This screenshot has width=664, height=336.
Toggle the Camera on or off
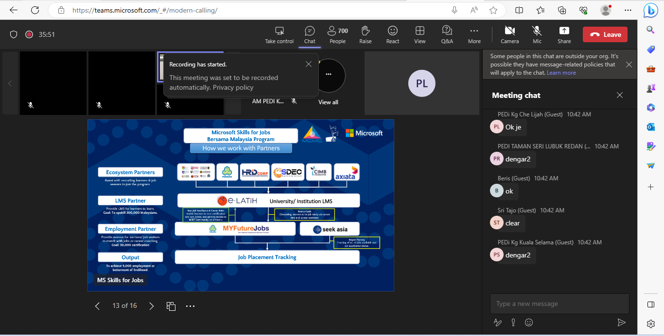(509, 35)
